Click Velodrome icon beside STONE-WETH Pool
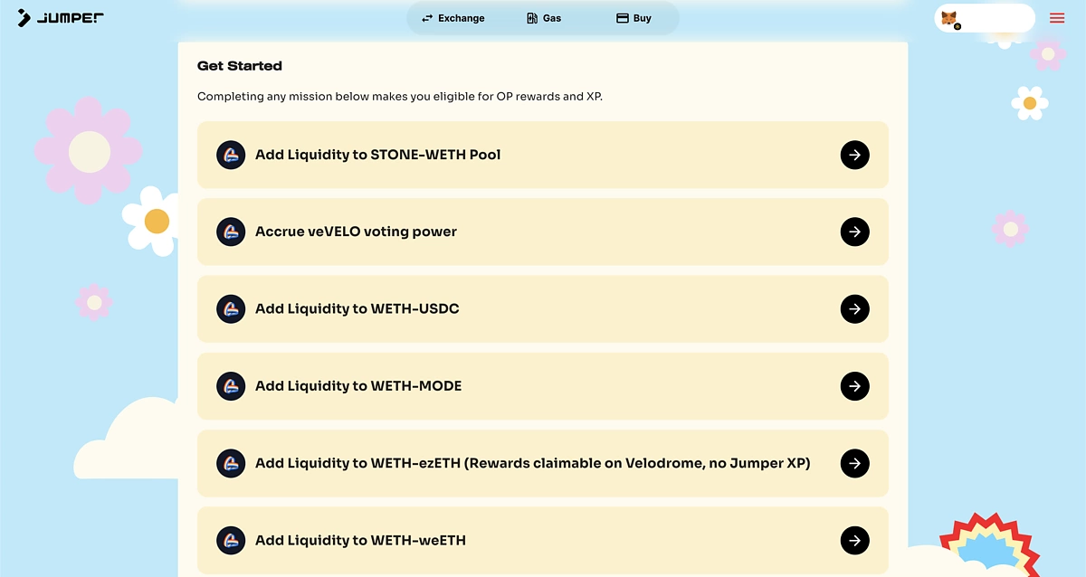Viewport: 1086px width, 577px height. click(231, 155)
